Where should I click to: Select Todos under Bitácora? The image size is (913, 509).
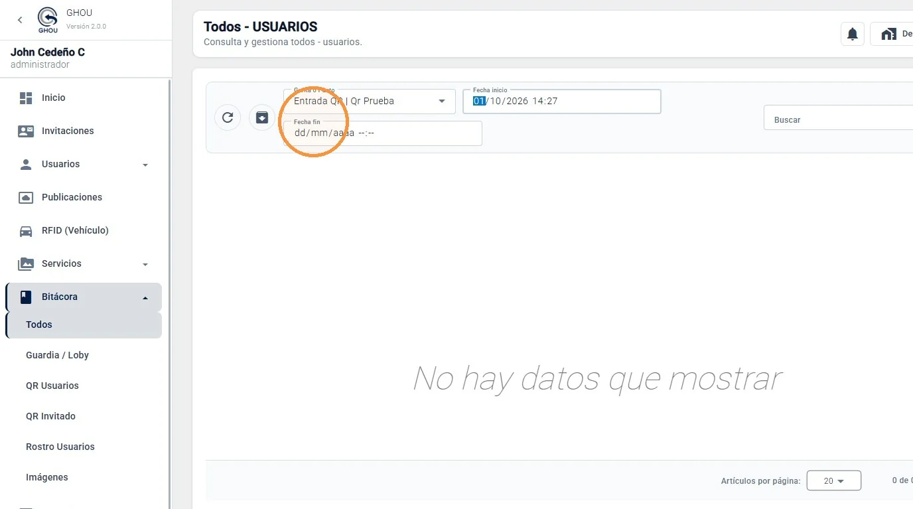[x=84, y=325]
